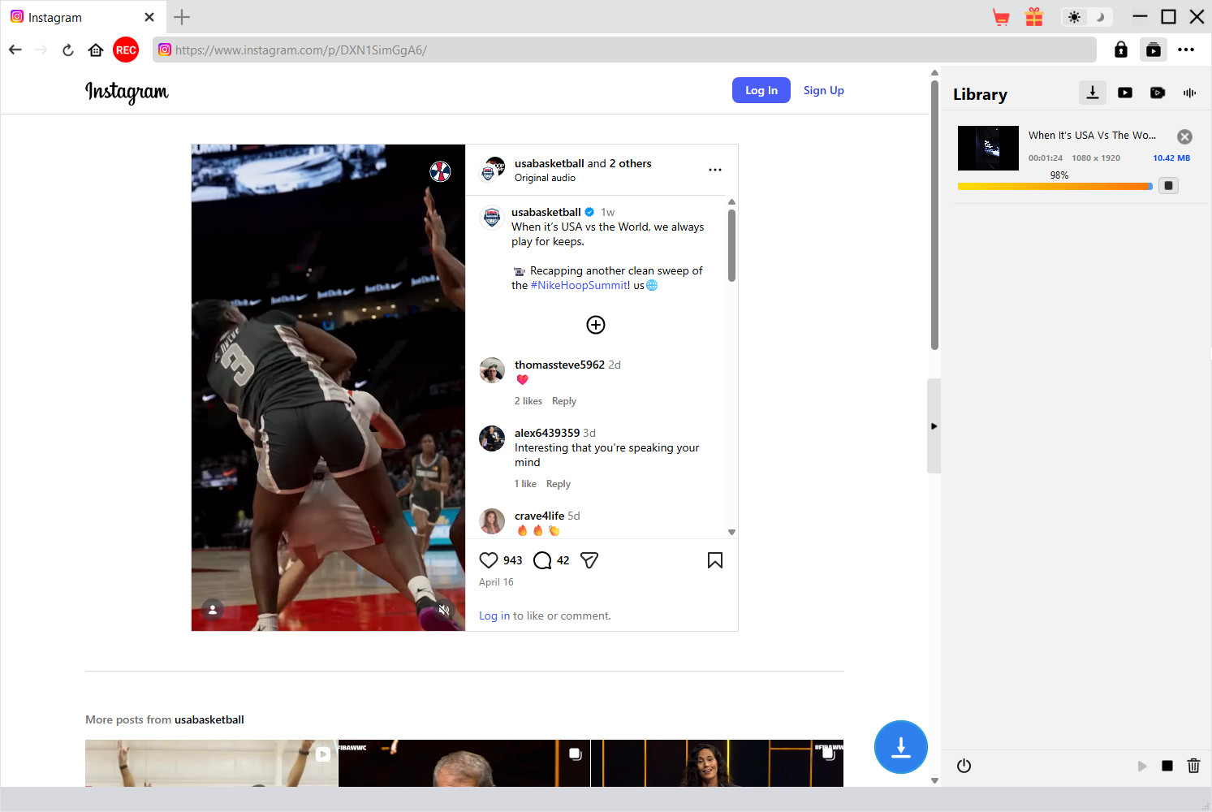This screenshot has width=1212, height=812.
Task: Click alex6439359 username
Action: pyautogui.click(x=547, y=433)
